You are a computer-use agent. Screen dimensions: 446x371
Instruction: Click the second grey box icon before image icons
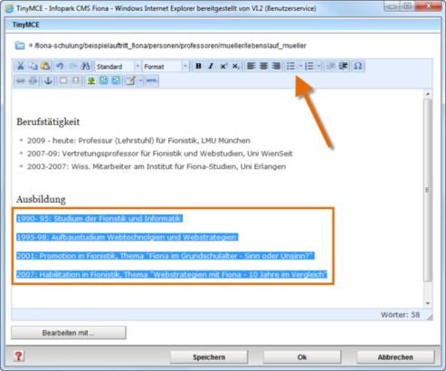(76, 81)
